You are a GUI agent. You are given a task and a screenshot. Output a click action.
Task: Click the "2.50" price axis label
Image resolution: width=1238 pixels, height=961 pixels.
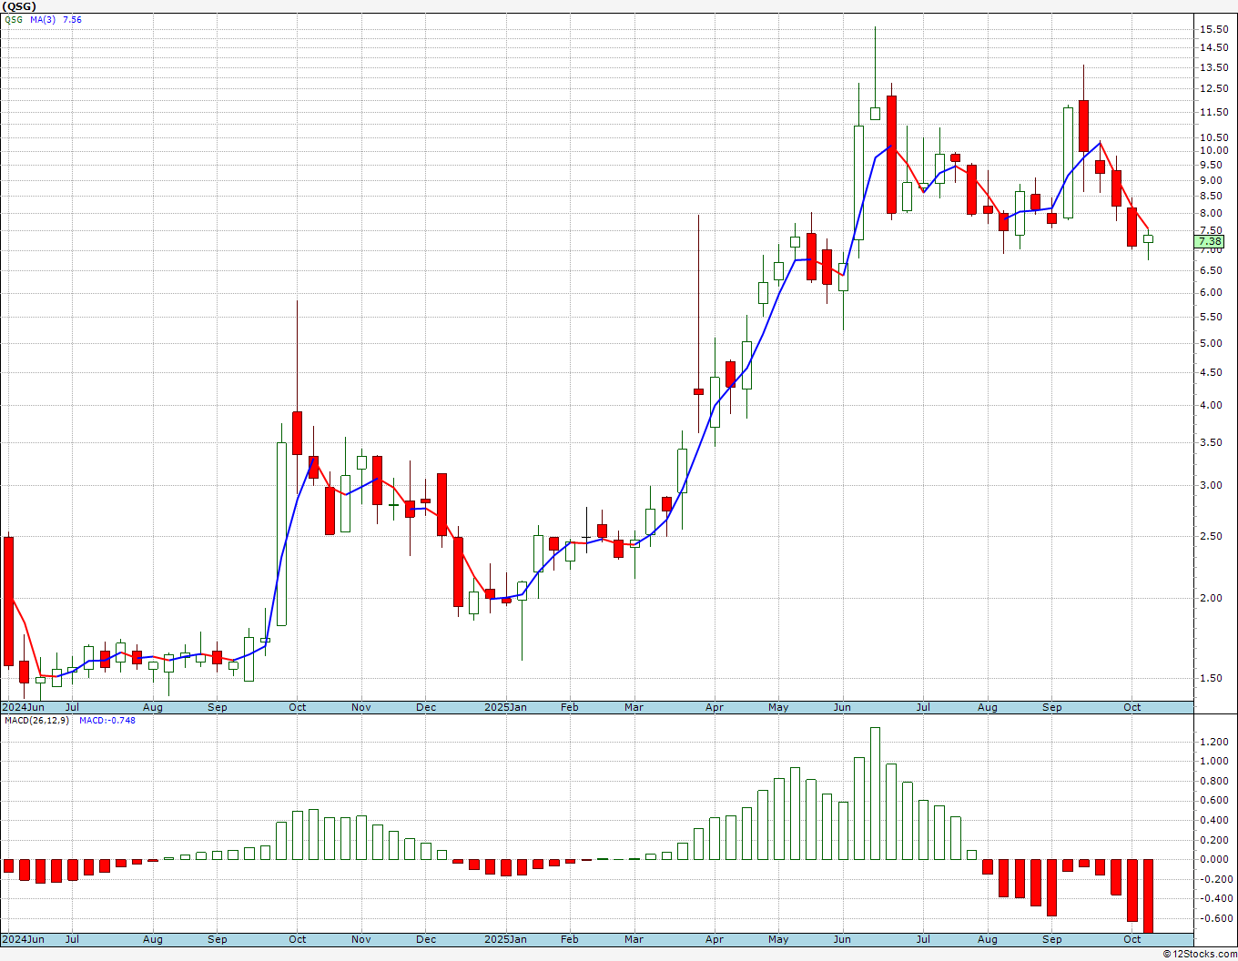pos(1213,536)
